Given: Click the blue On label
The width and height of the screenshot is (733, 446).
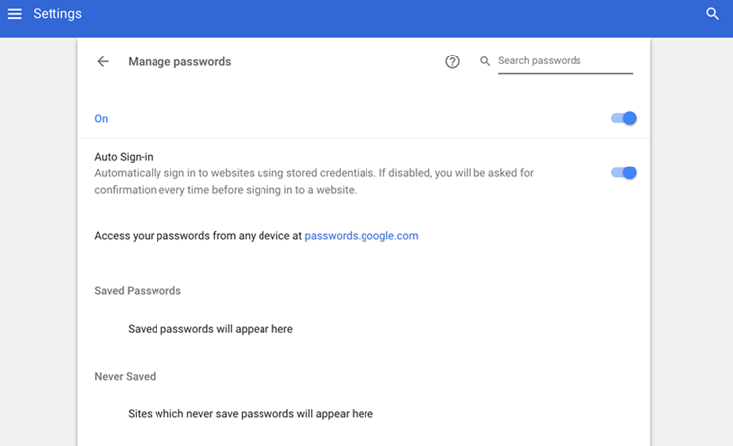Looking at the screenshot, I should [x=101, y=119].
